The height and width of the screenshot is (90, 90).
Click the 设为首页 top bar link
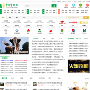click(54, 1)
